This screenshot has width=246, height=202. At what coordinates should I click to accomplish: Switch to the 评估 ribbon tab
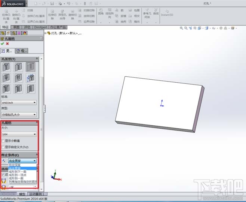(27, 27)
